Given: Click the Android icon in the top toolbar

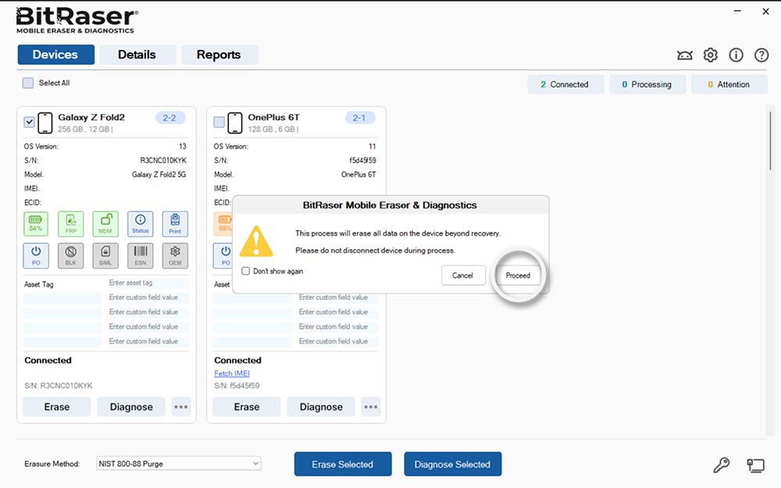Looking at the screenshot, I should coord(685,55).
